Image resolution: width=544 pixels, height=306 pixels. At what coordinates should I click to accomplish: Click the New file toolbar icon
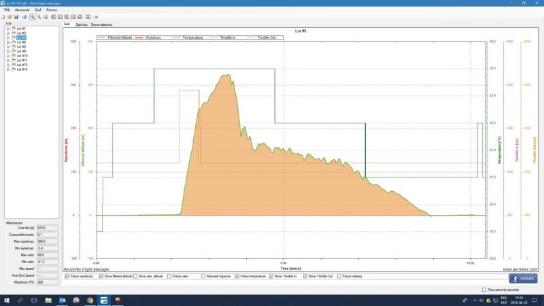[5, 16]
